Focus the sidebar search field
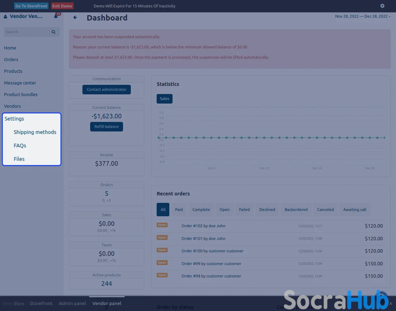396x311 pixels. tap(27, 32)
